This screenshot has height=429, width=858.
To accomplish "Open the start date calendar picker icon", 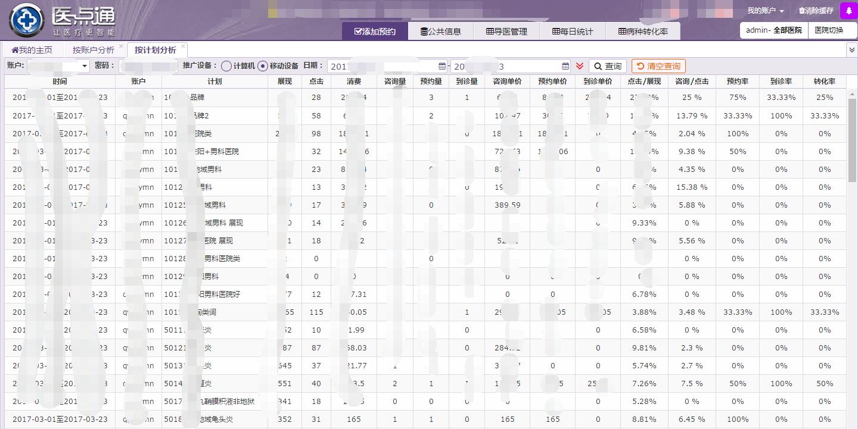I will point(442,66).
